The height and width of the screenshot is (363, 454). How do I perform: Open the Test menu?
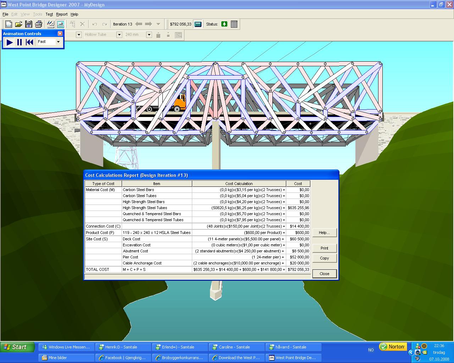click(49, 14)
